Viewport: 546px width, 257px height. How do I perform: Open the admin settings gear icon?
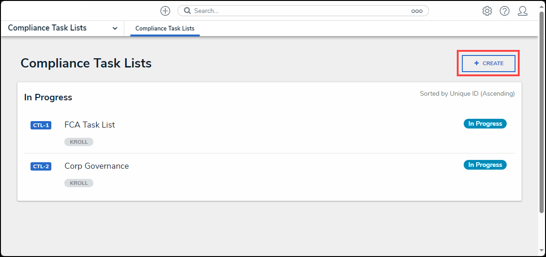point(487,11)
